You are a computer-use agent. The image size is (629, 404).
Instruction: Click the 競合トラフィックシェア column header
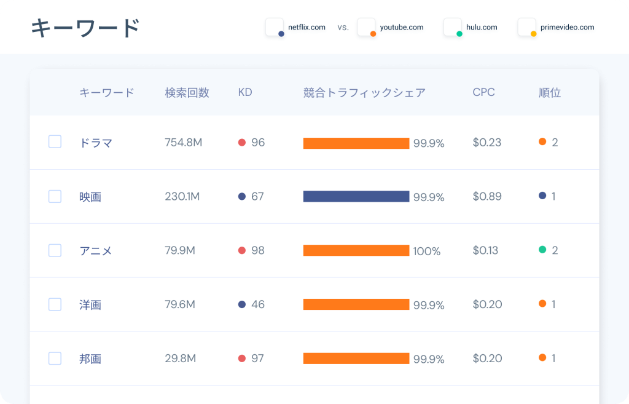tap(364, 93)
